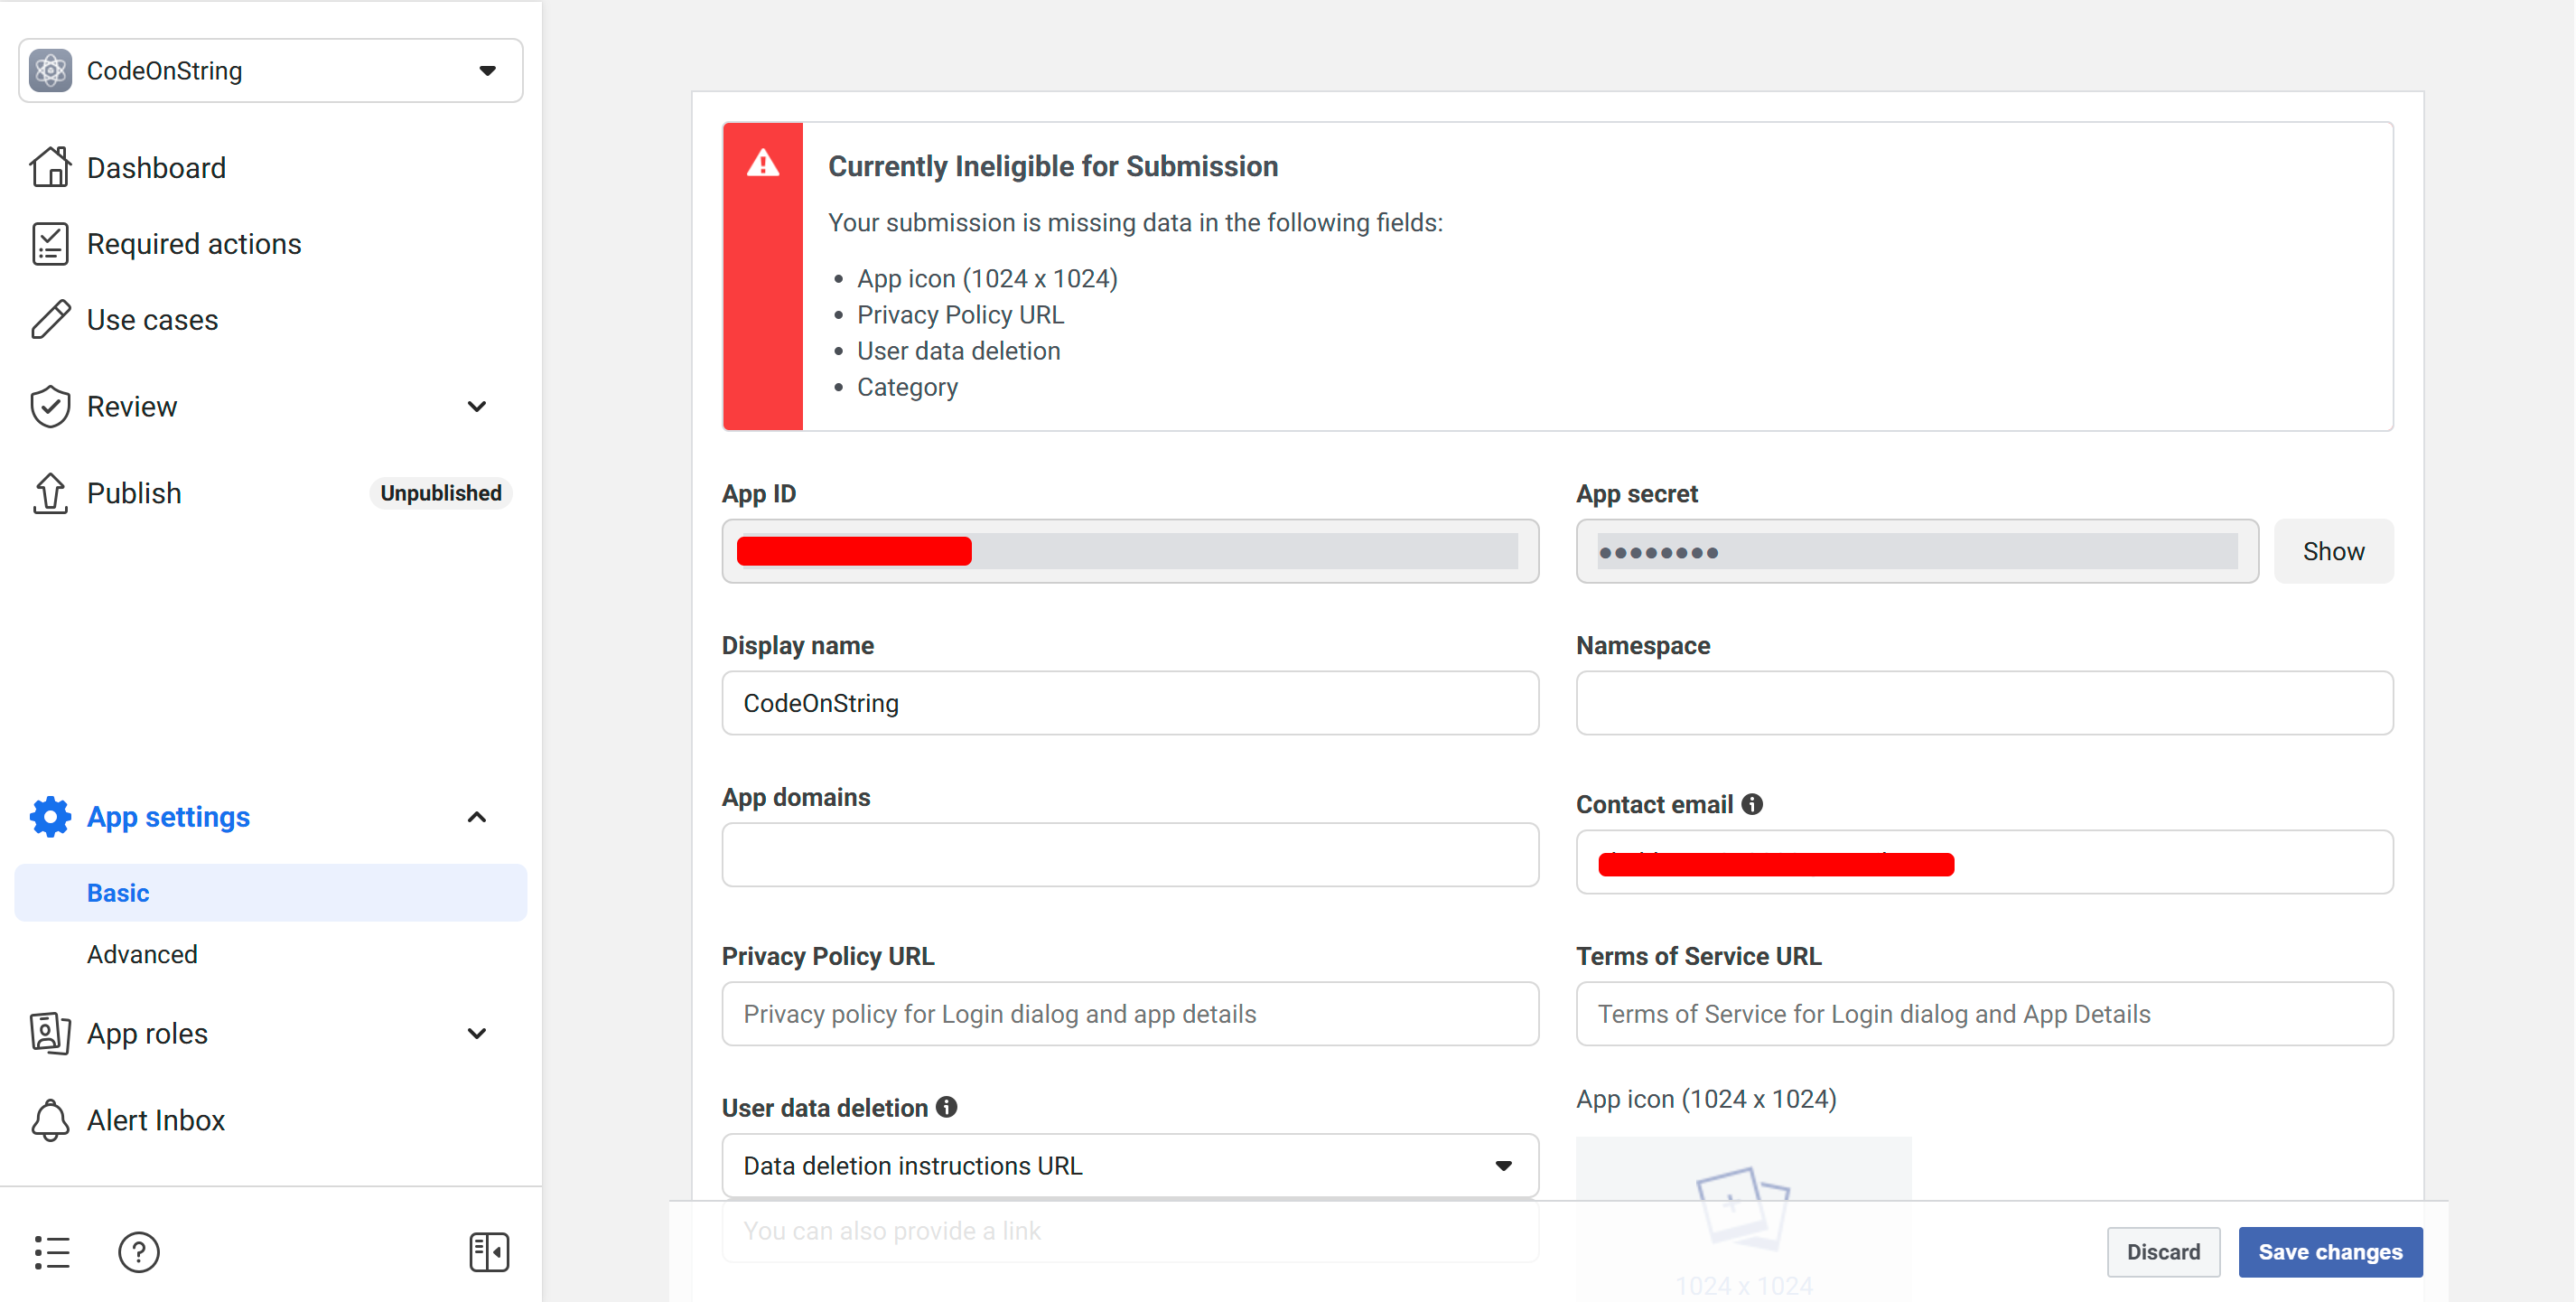Click the Use cases pencil icon
2576x1302 pixels.
pyautogui.click(x=50, y=320)
